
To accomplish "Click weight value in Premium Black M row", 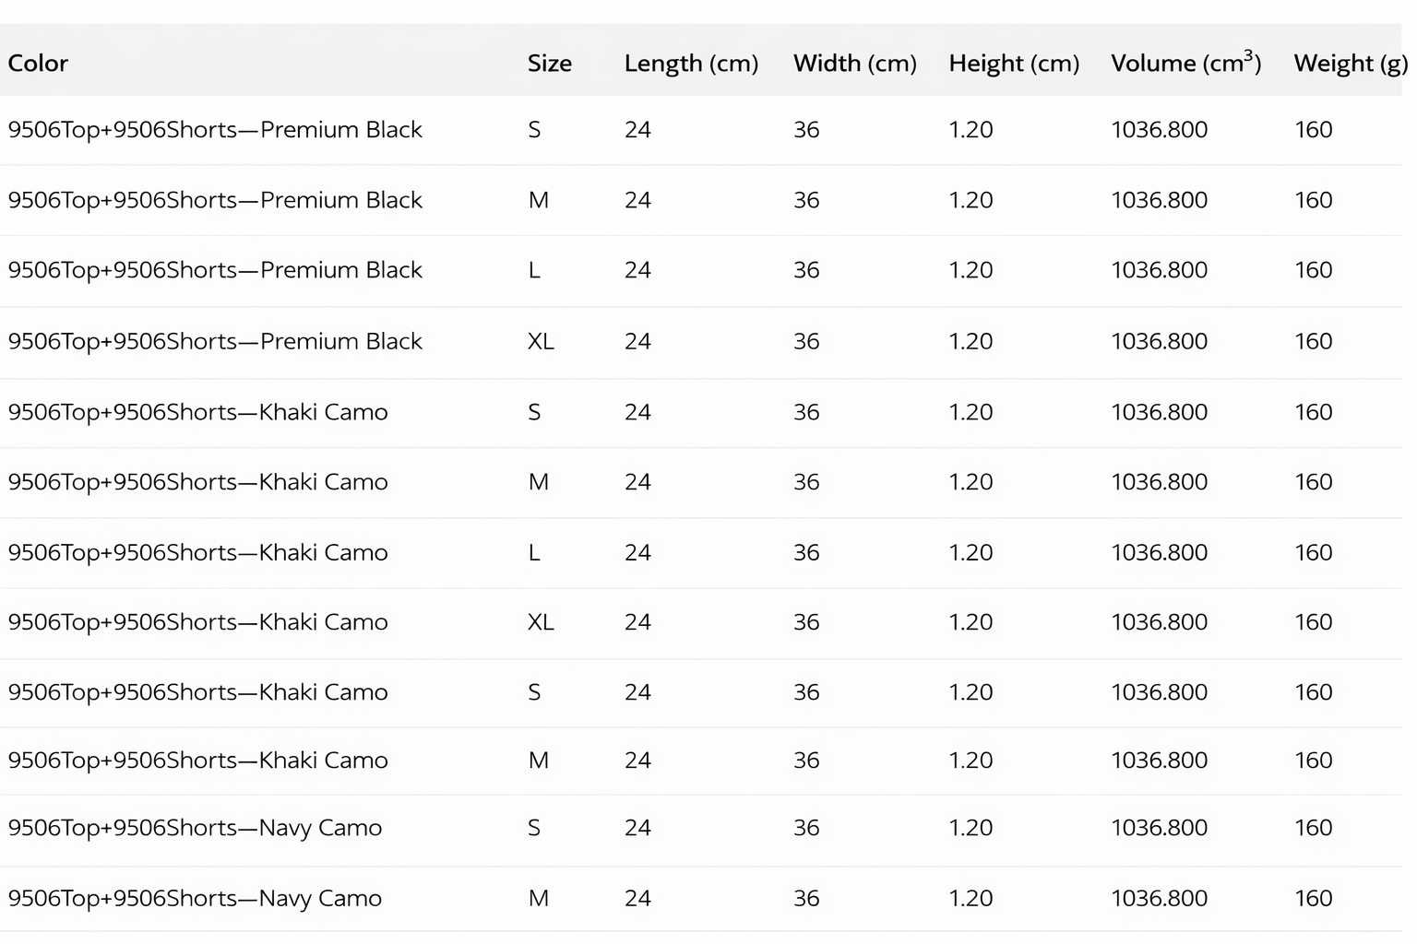I will click(x=1313, y=201).
